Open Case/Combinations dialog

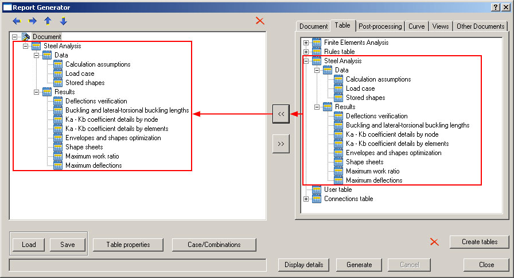(x=214, y=245)
